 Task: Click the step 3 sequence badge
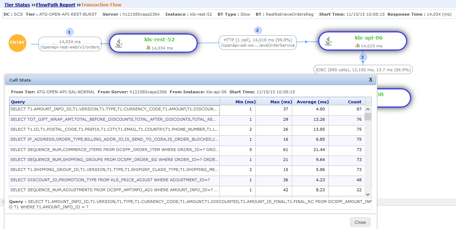362,57
